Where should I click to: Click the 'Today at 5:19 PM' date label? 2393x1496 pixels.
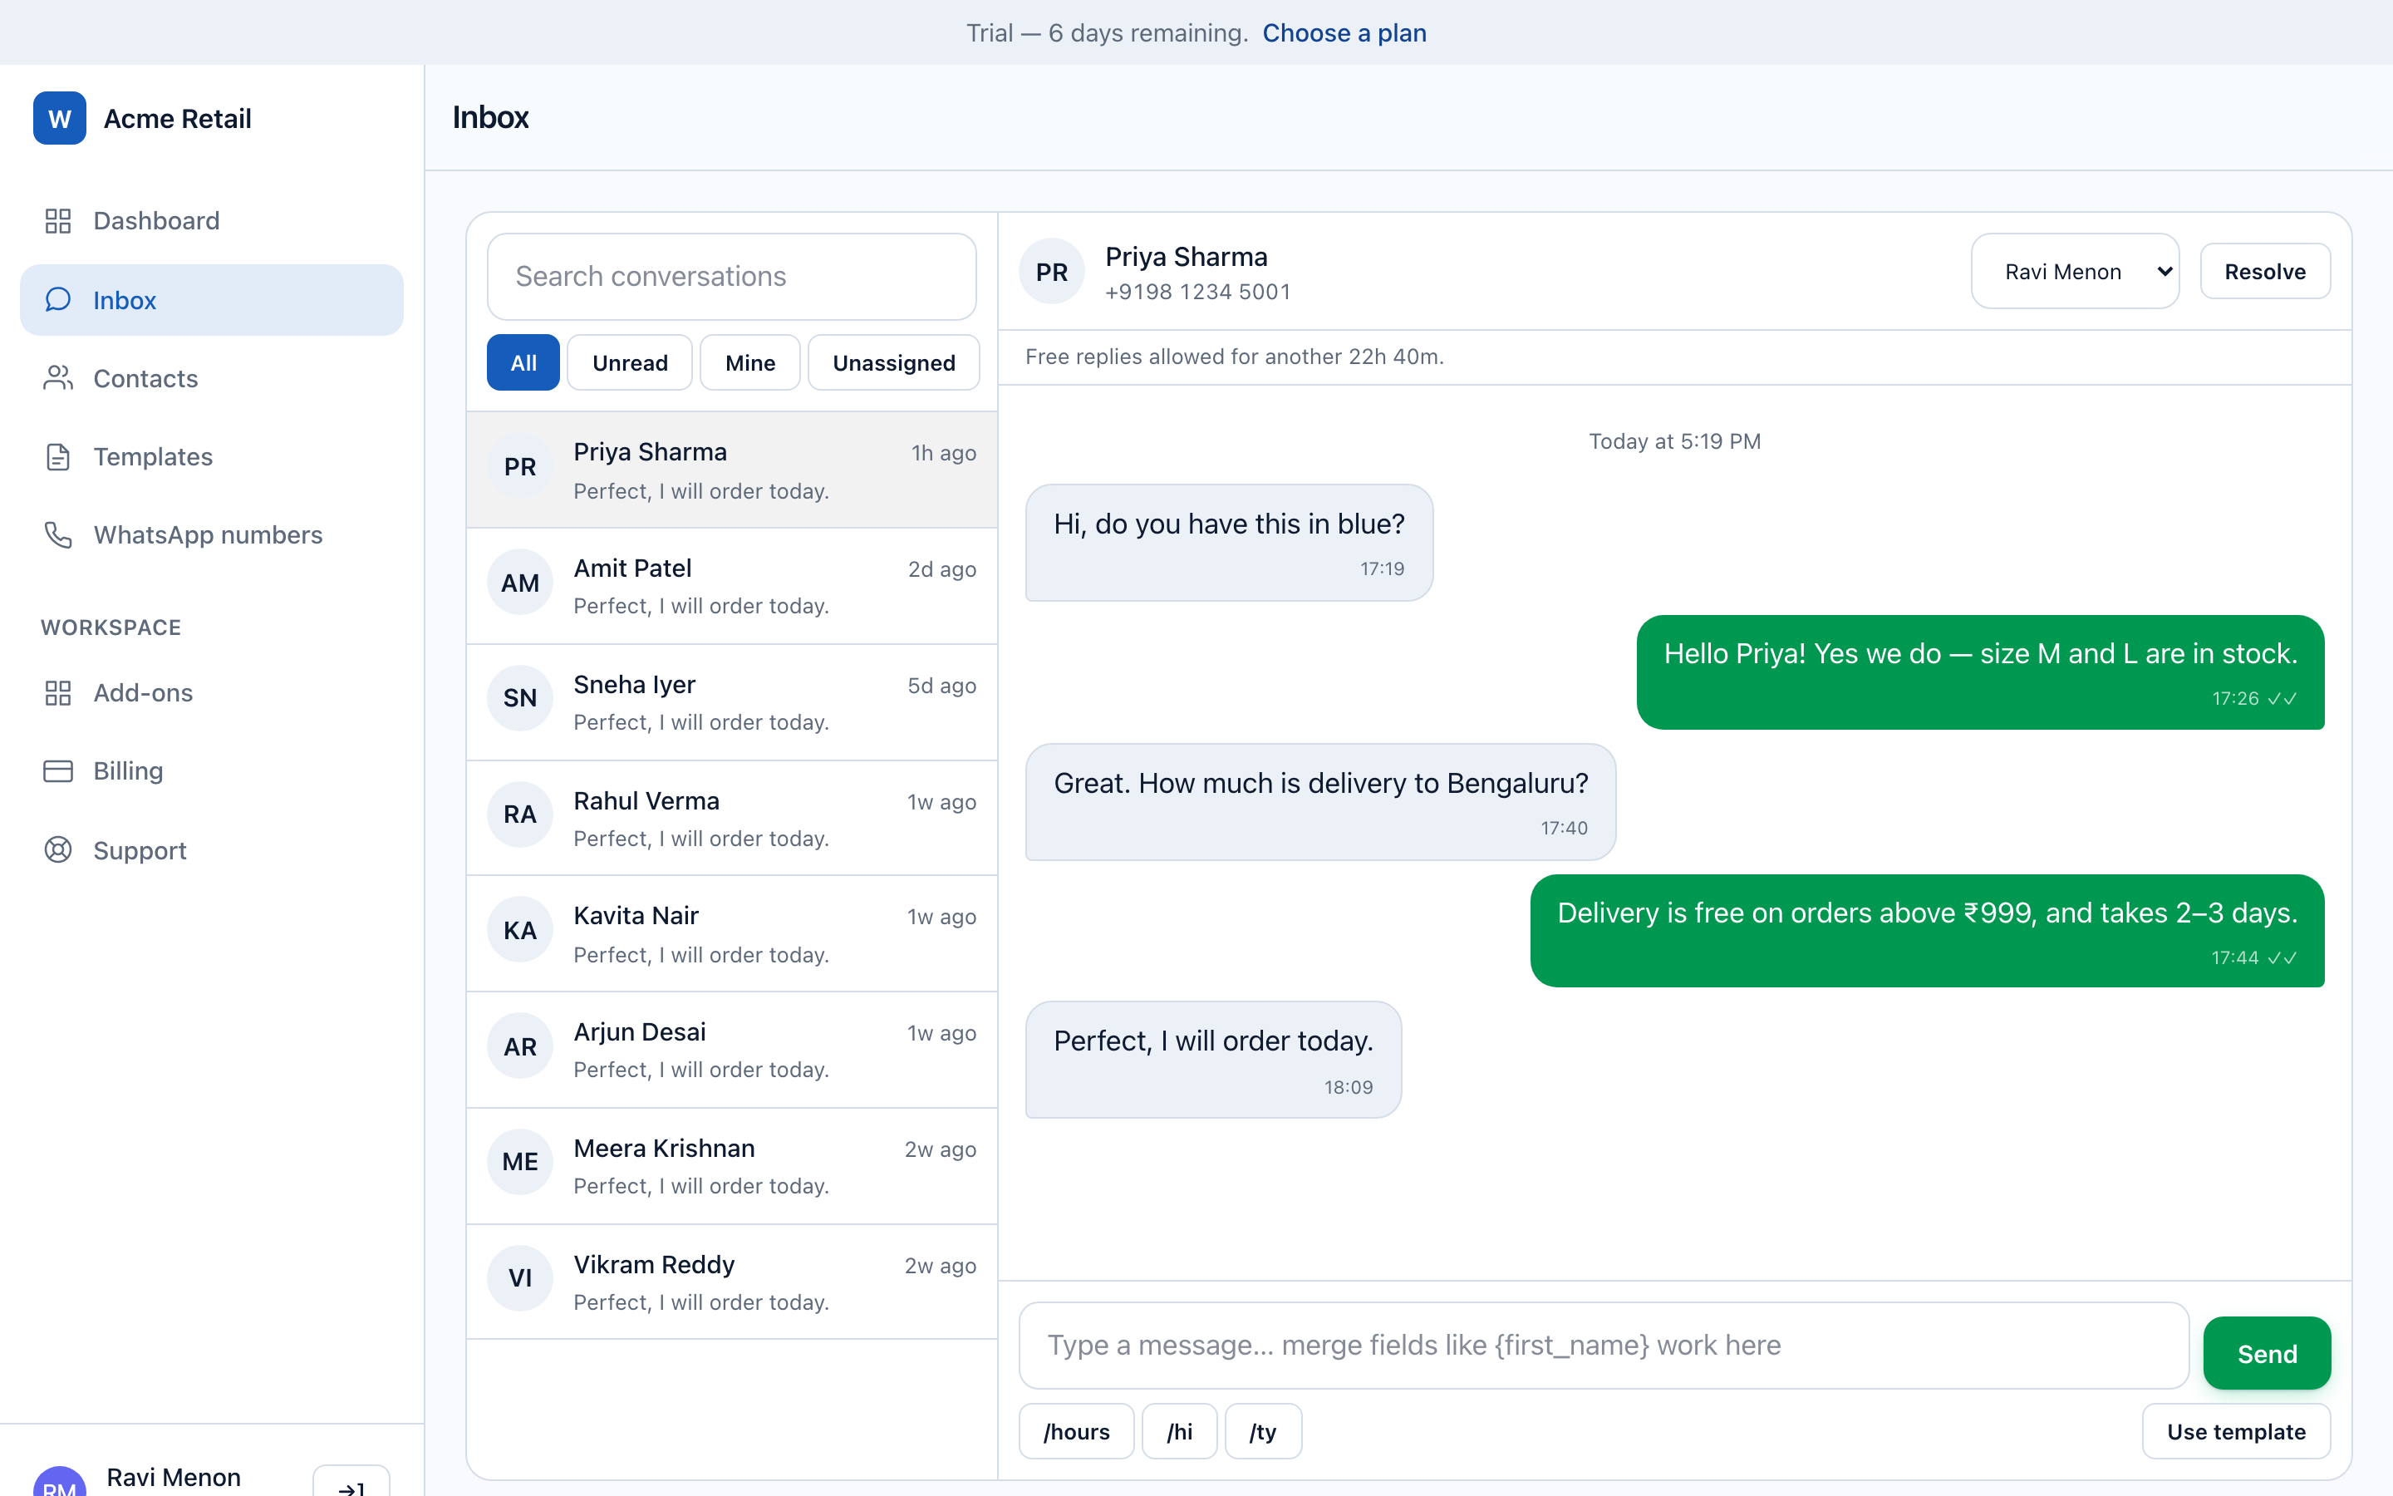[1674, 441]
